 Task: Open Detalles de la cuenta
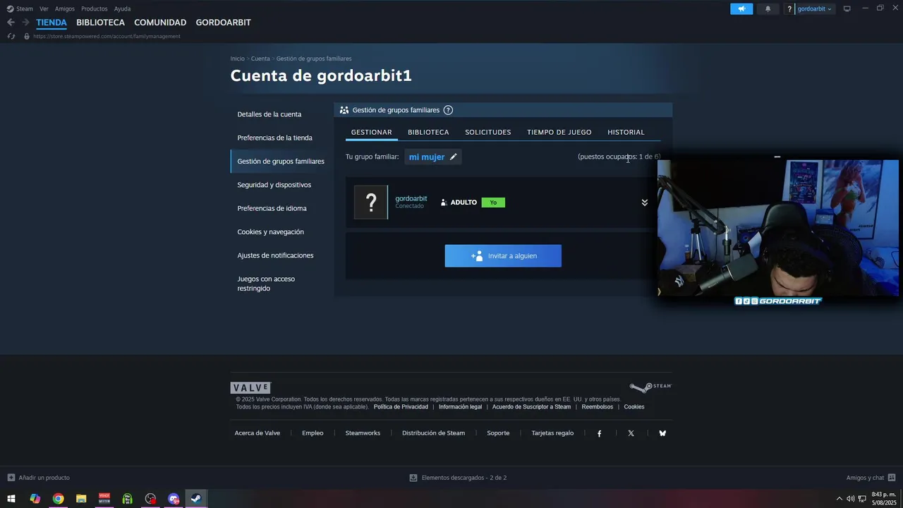(x=269, y=114)
